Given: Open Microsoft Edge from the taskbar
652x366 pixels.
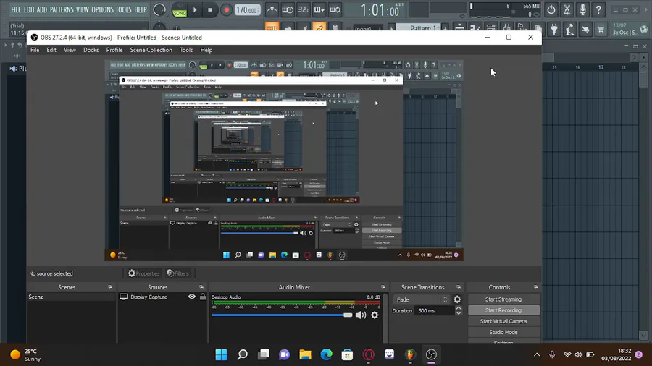Looking at the screenshot, I should coord(327,354).
